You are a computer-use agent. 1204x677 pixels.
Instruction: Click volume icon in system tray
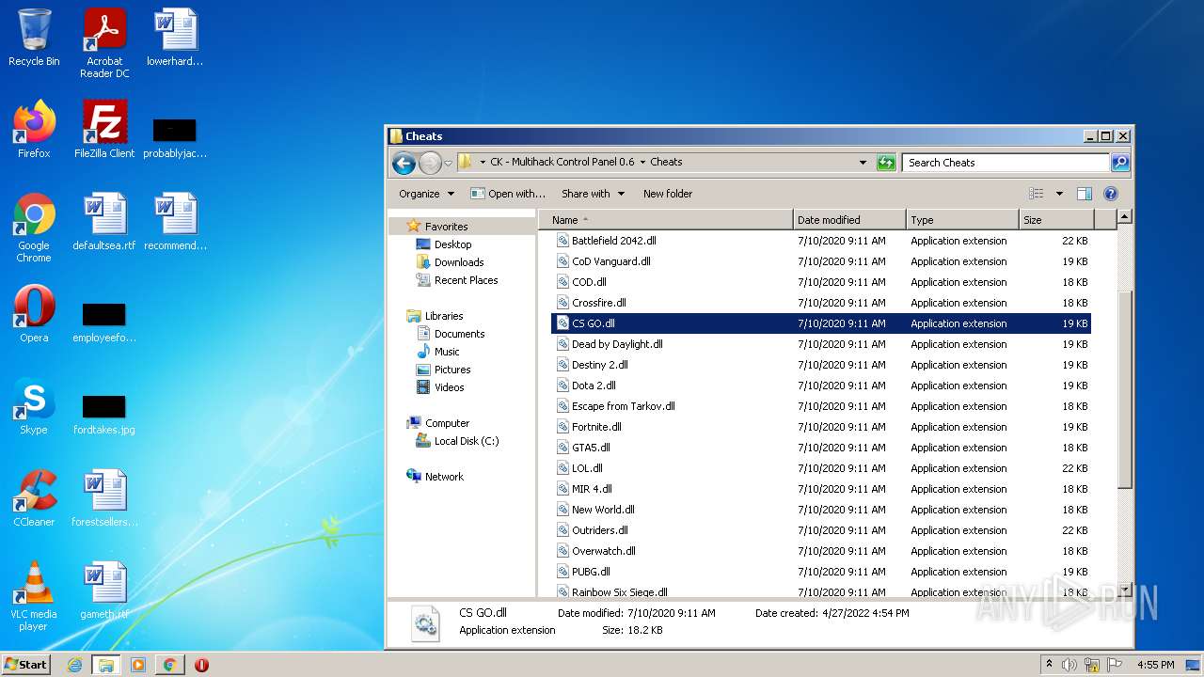1069,665
